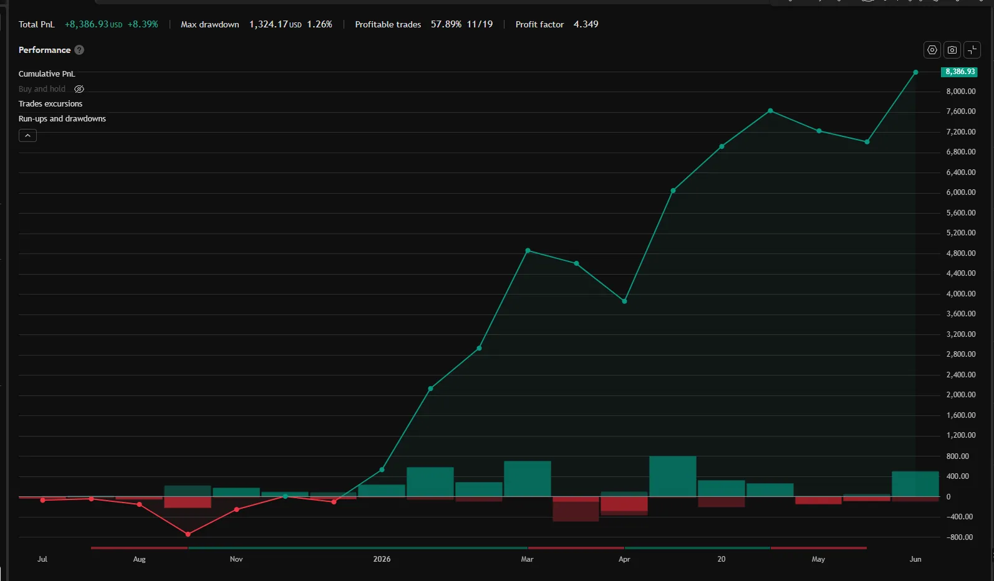Select the 1.26% drawdown percentage

(x=319, y=24)
